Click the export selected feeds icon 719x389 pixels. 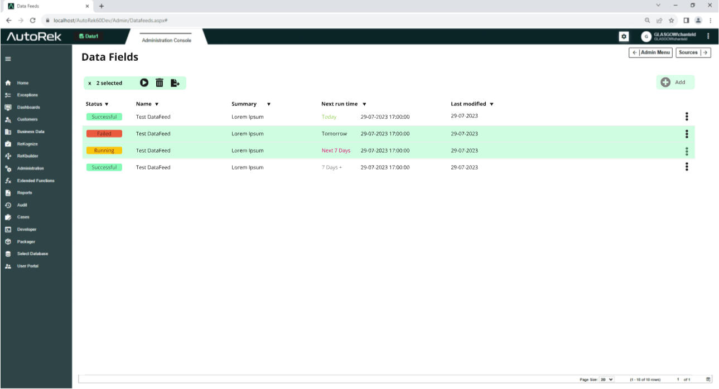click(x=175, y=83)
